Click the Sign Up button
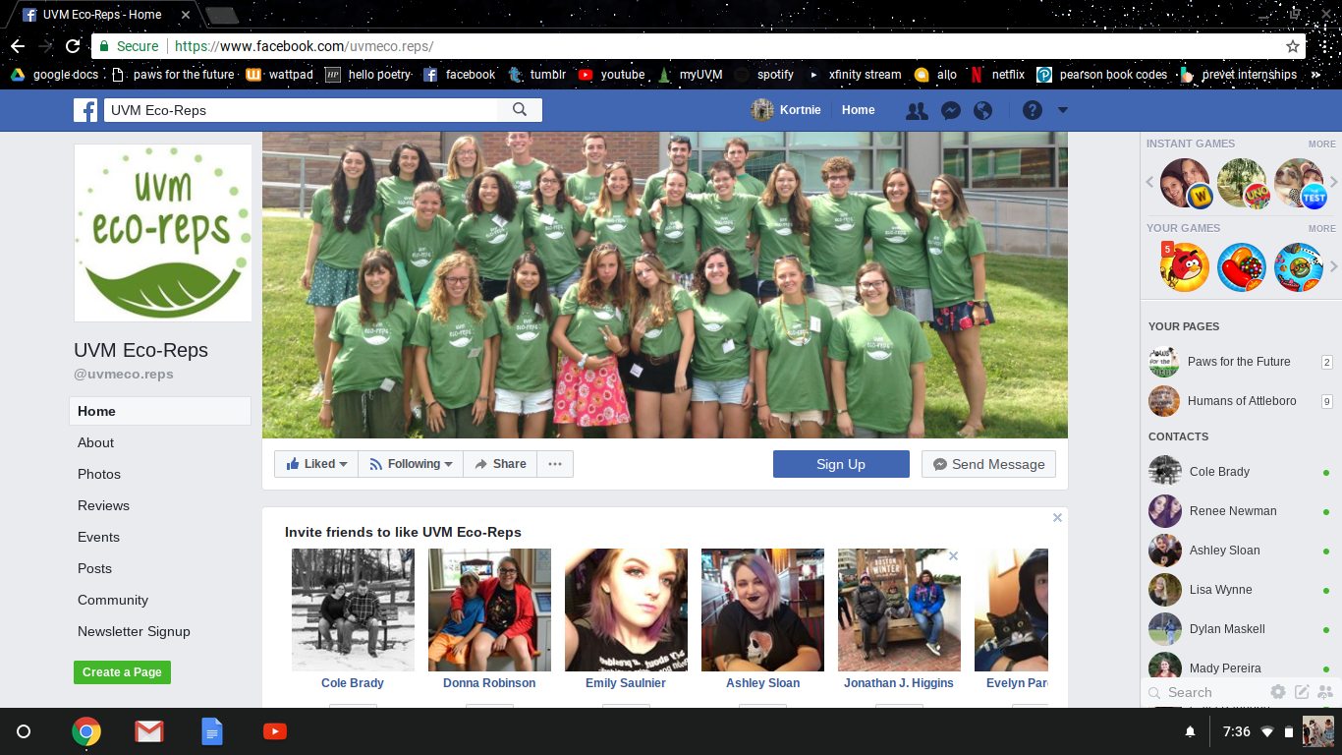Image resolution: width=1342 pixels, height=755 pixels. click(841, 464)
